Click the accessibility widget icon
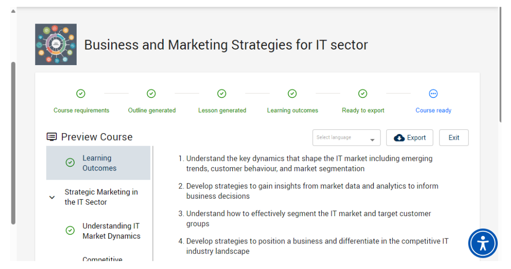 [x=483, y=244]
